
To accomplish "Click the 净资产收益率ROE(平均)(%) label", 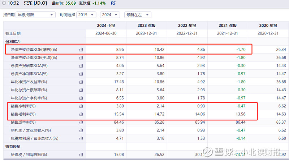I will [34, 57].
